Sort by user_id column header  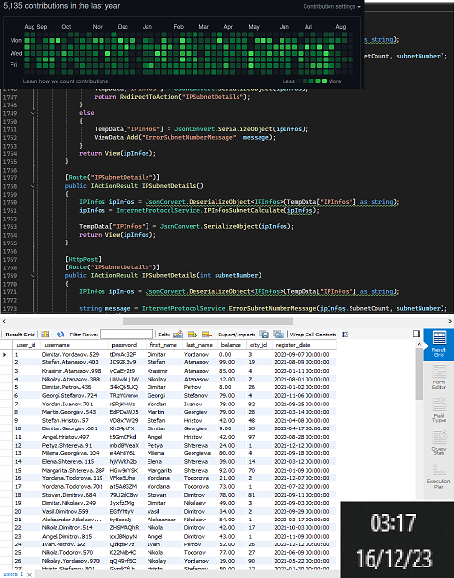(26, 345)
